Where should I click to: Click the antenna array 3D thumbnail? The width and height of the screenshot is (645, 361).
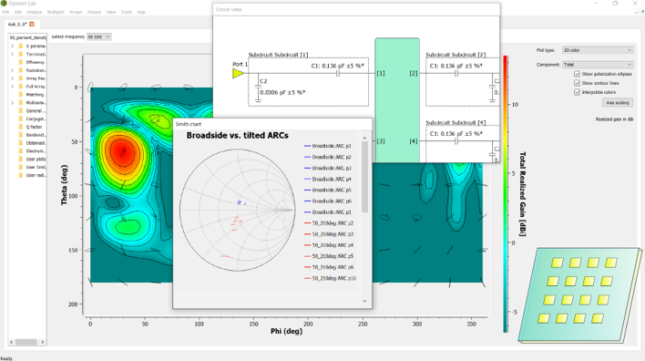coord(580,294)
